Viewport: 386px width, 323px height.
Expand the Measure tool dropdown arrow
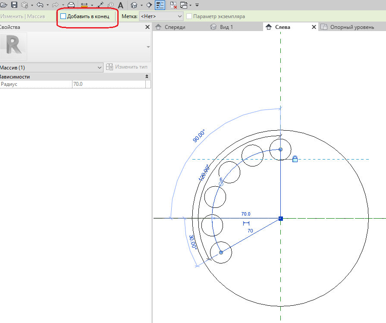pos(92,5)
